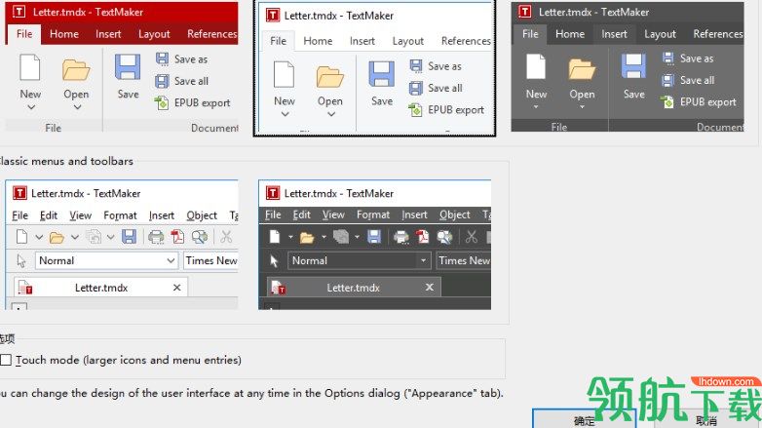This screenshot has height=428, width=762.
Task: Cancel the dialog with 取消 button
Action: [x=706, y=420]
